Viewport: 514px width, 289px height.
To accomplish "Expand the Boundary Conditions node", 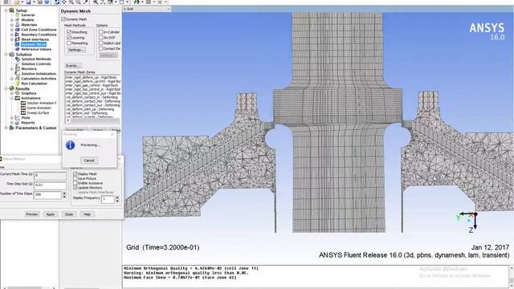I will pos(12,35).
